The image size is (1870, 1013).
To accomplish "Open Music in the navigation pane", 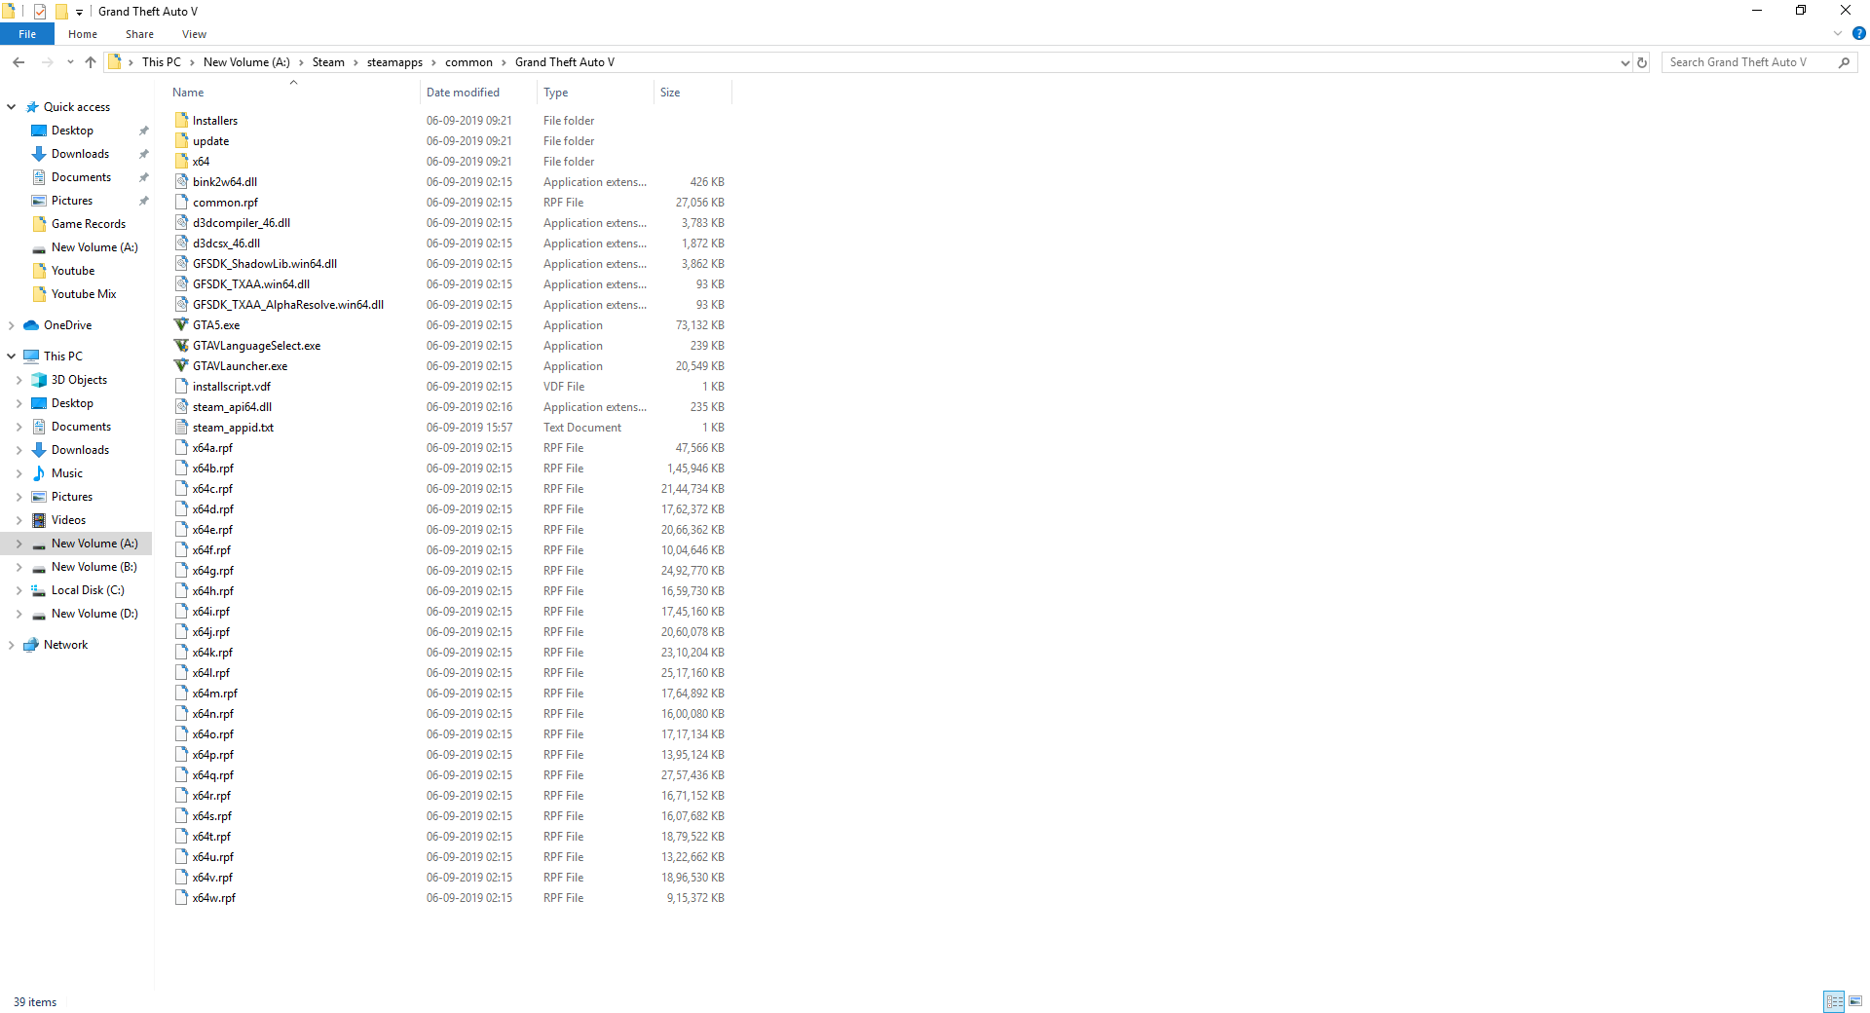I will (x=66, y=473).
